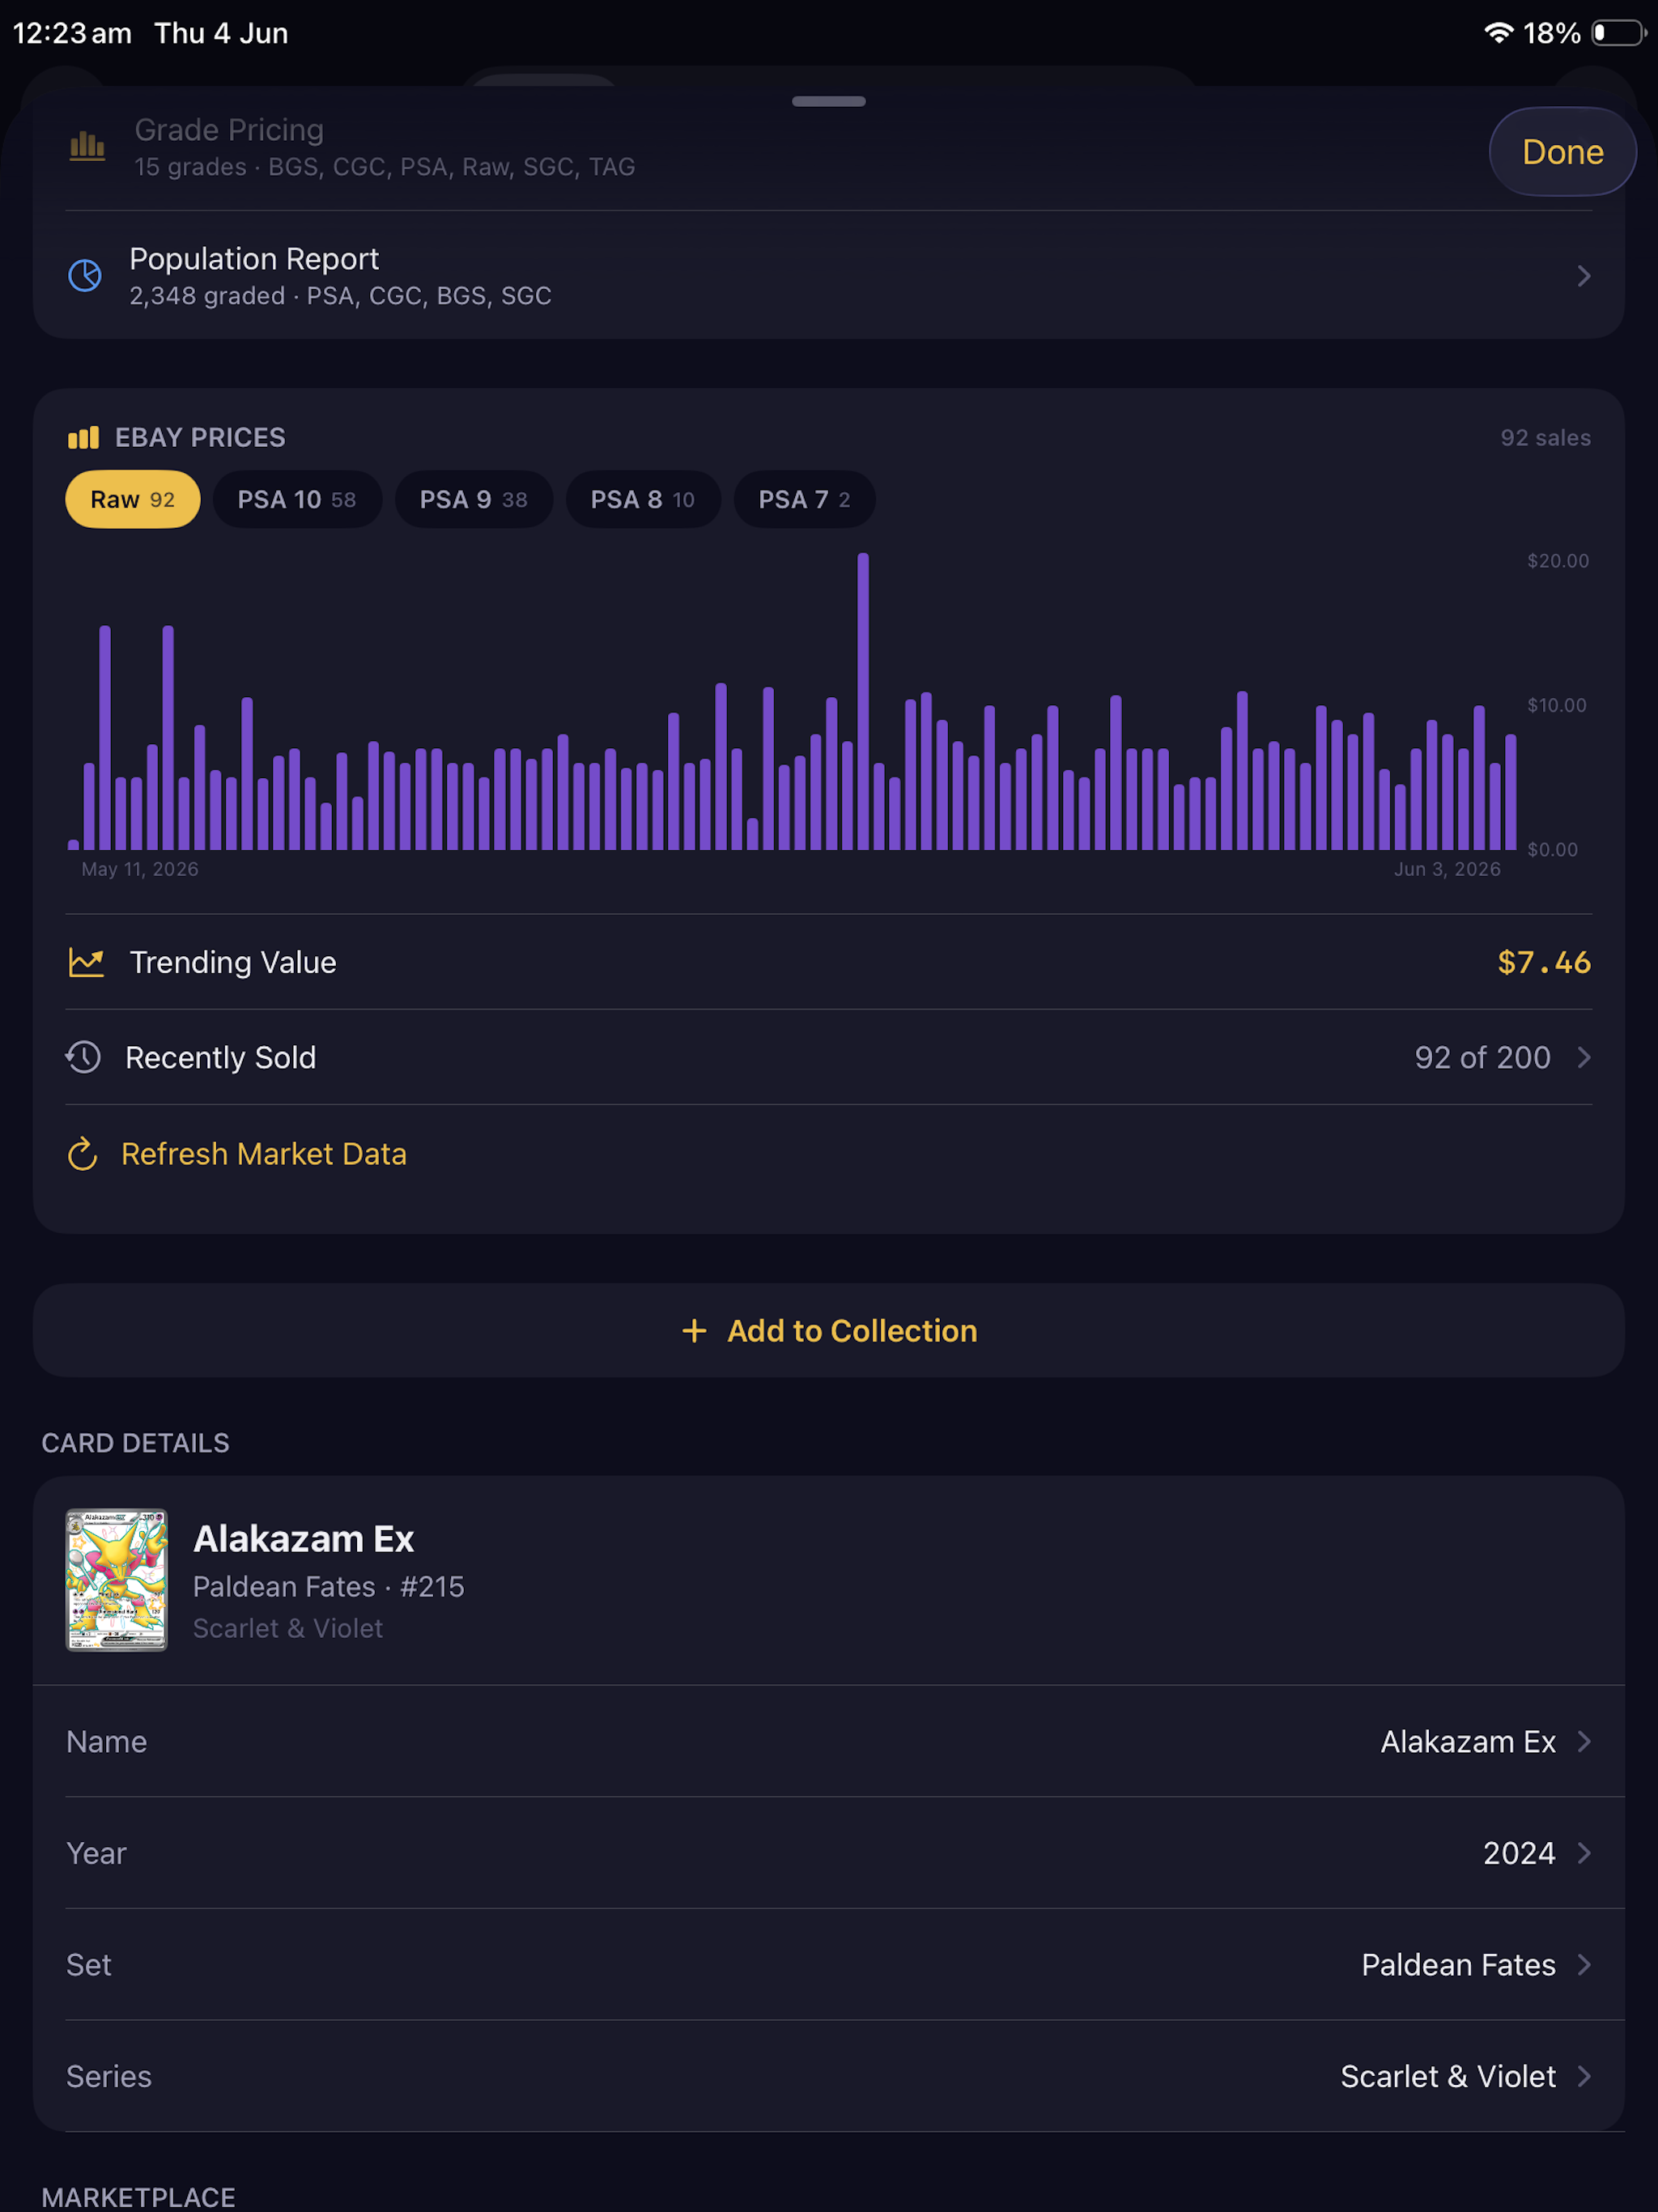Switch to PSA 7 prices
Screen dimensions: 1658x2212
(x=805, y=499)
